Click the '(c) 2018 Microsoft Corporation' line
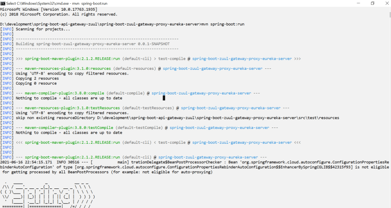This screenshot has height=208, width=391. click(x=59, y=14)
